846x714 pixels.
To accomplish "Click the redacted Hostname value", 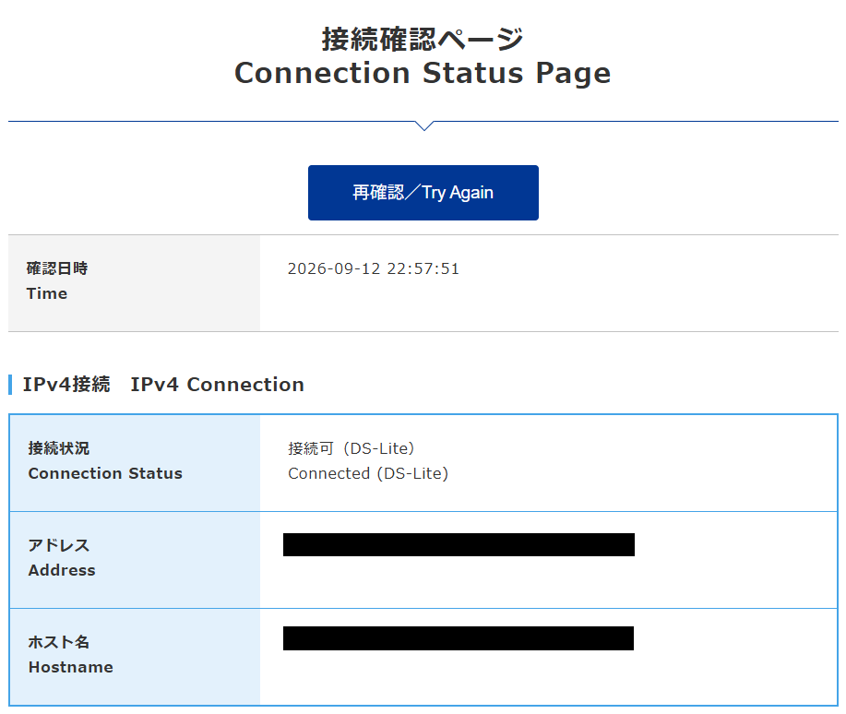I will click(x=459, y=638).
